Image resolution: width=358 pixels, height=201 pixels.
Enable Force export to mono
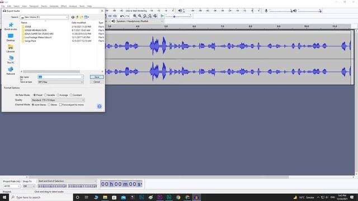point(72,105)
